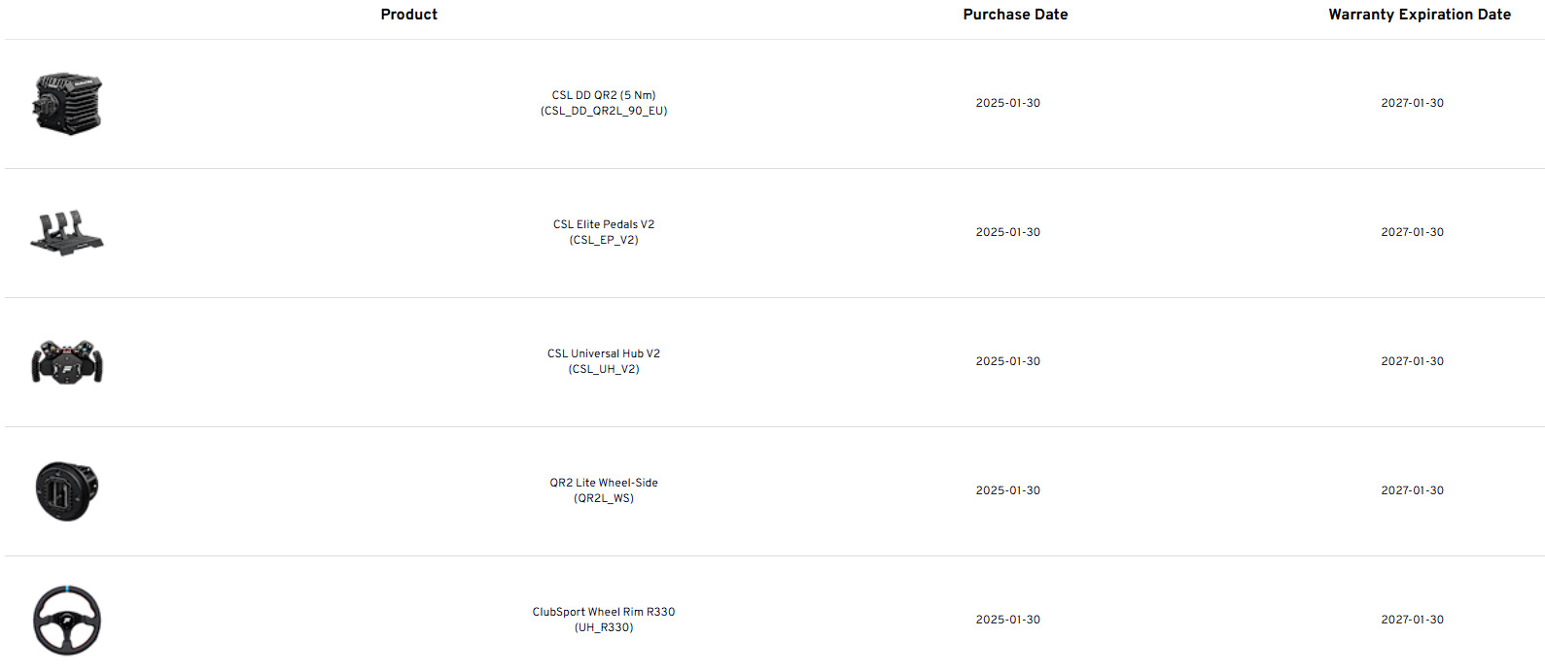This screenshot has width=1545, height=672.
Task: Click the Product column header
Action: [408, 15]
